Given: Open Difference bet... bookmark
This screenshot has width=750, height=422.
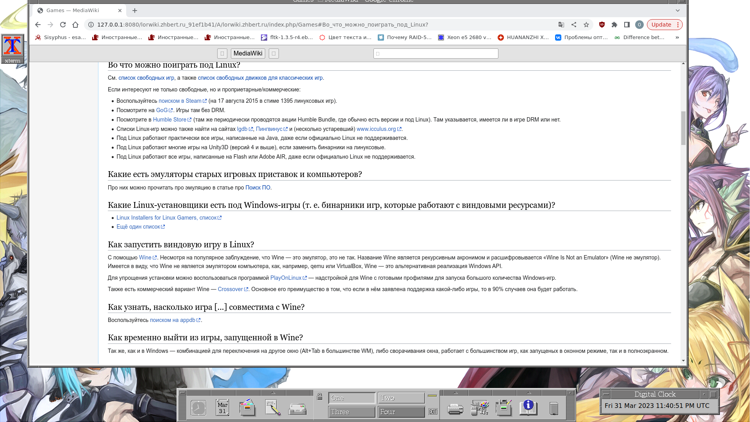Looking at the screenshot, I should pyautogui.click(x=639, y=38).
